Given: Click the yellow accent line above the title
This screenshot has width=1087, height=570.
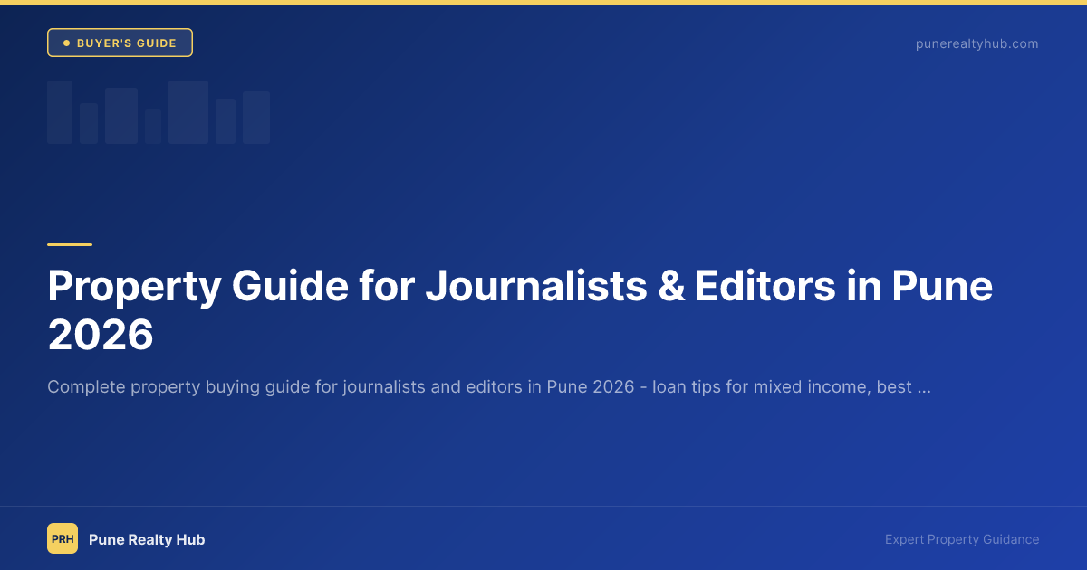Looking at the screenshot, I should pos(69,242).
